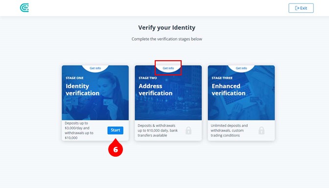Click the Verify your Identity heading
Screen dimensions: 329x188
click(167, 27)
